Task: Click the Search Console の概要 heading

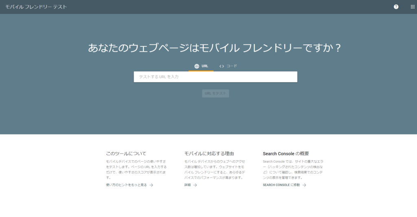Action: click(x=286, y=154)
